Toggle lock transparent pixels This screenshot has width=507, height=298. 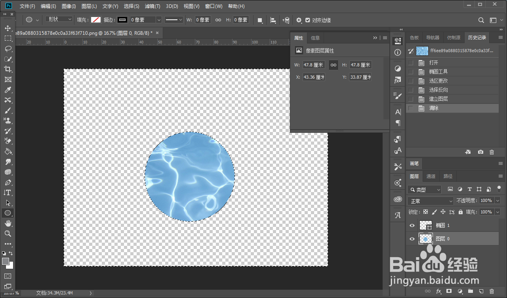click(425, 212)
